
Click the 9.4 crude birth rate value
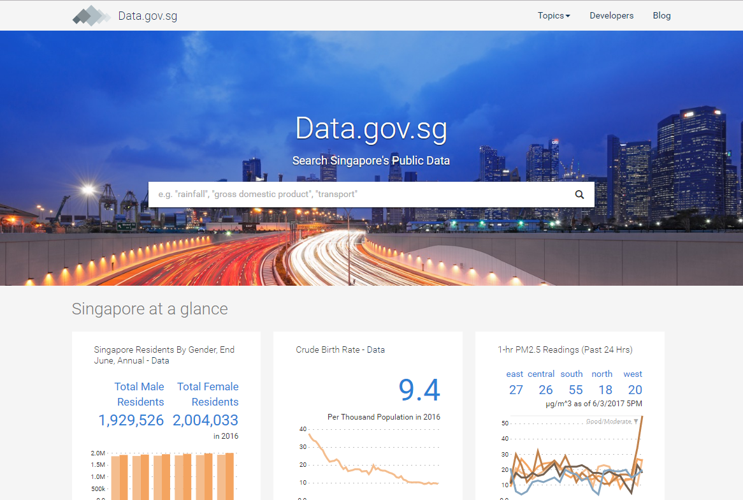point(419,390)
